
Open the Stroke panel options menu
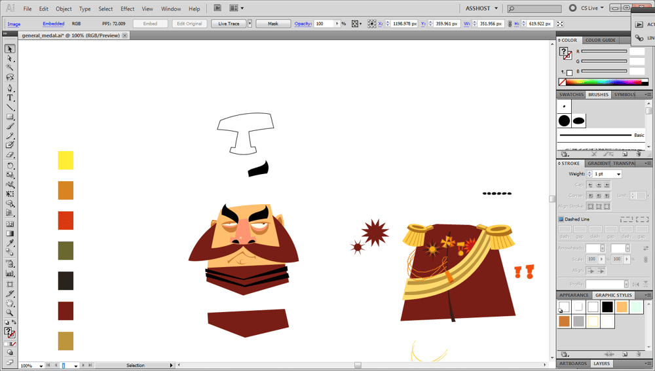pos(647,163)
